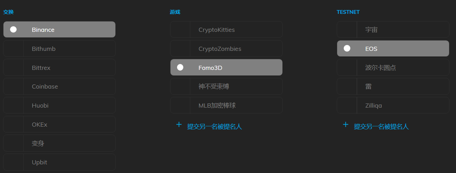The height and width of the screenshot is (173, 456).
Task: Pick Huobi from the exchange list
Action: (59, 106)
